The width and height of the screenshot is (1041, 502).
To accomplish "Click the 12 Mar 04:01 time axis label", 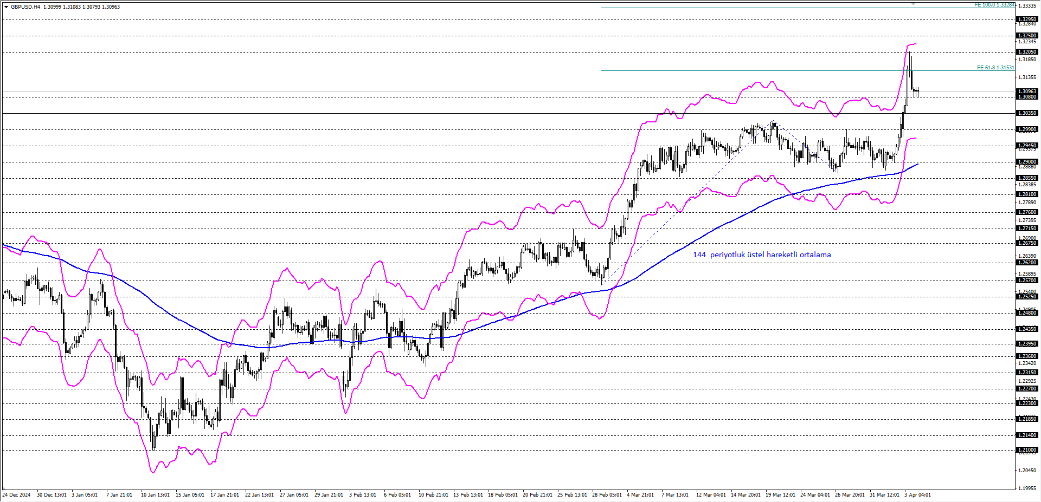I will [711, 495].
